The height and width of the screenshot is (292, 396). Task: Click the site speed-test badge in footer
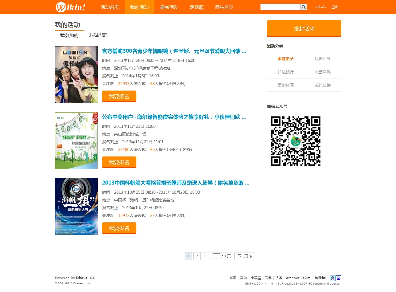(x=332, y=278)
